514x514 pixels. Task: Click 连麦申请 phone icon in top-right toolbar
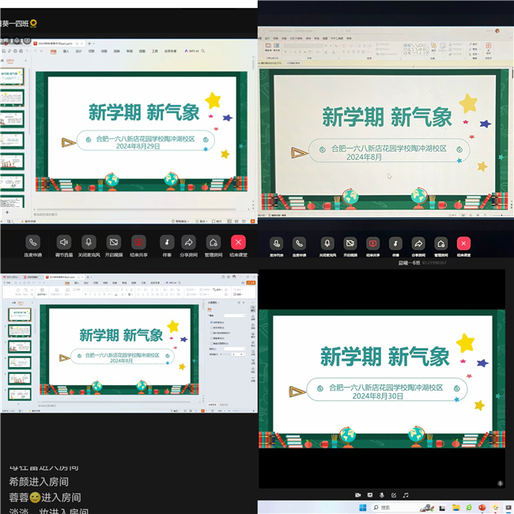(x=299, y=244)
